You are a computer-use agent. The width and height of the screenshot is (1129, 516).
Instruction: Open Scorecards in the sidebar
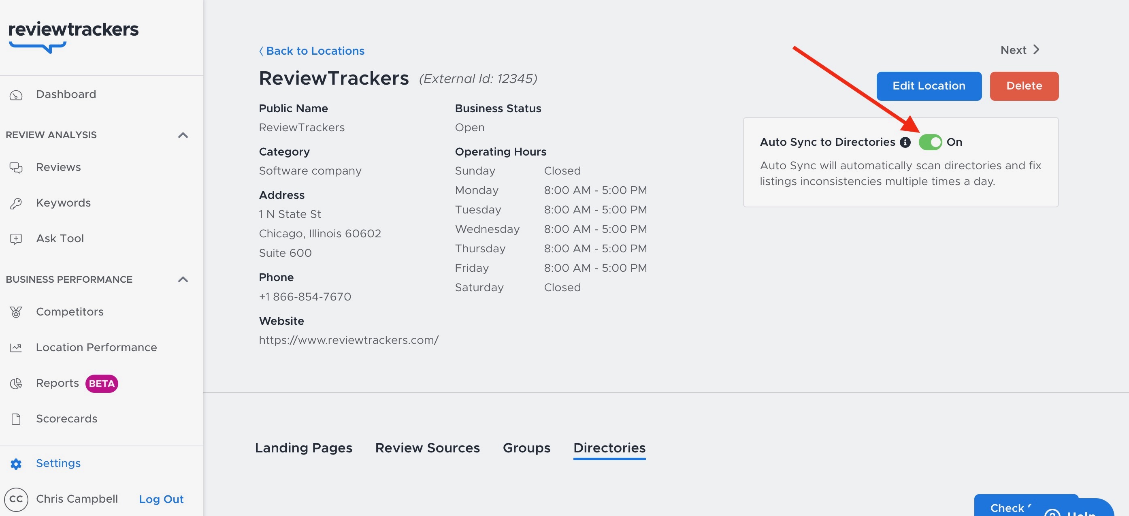[x=67, y=419]
